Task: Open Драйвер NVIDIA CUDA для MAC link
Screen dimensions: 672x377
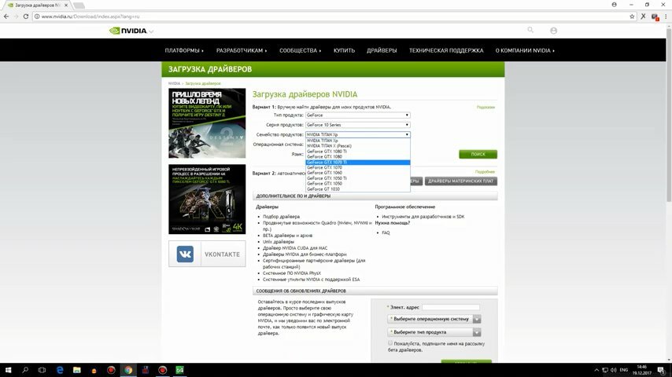Action: [295, 247]
